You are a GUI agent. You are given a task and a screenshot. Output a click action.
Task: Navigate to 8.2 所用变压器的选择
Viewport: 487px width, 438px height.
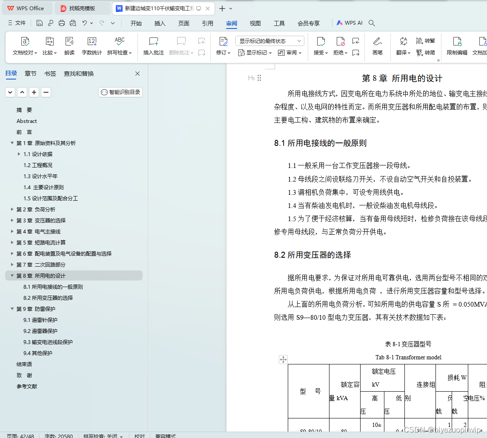coord(48,298)
